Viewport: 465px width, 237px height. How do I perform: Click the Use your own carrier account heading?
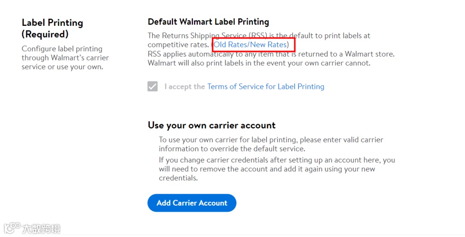pos(211,125)
